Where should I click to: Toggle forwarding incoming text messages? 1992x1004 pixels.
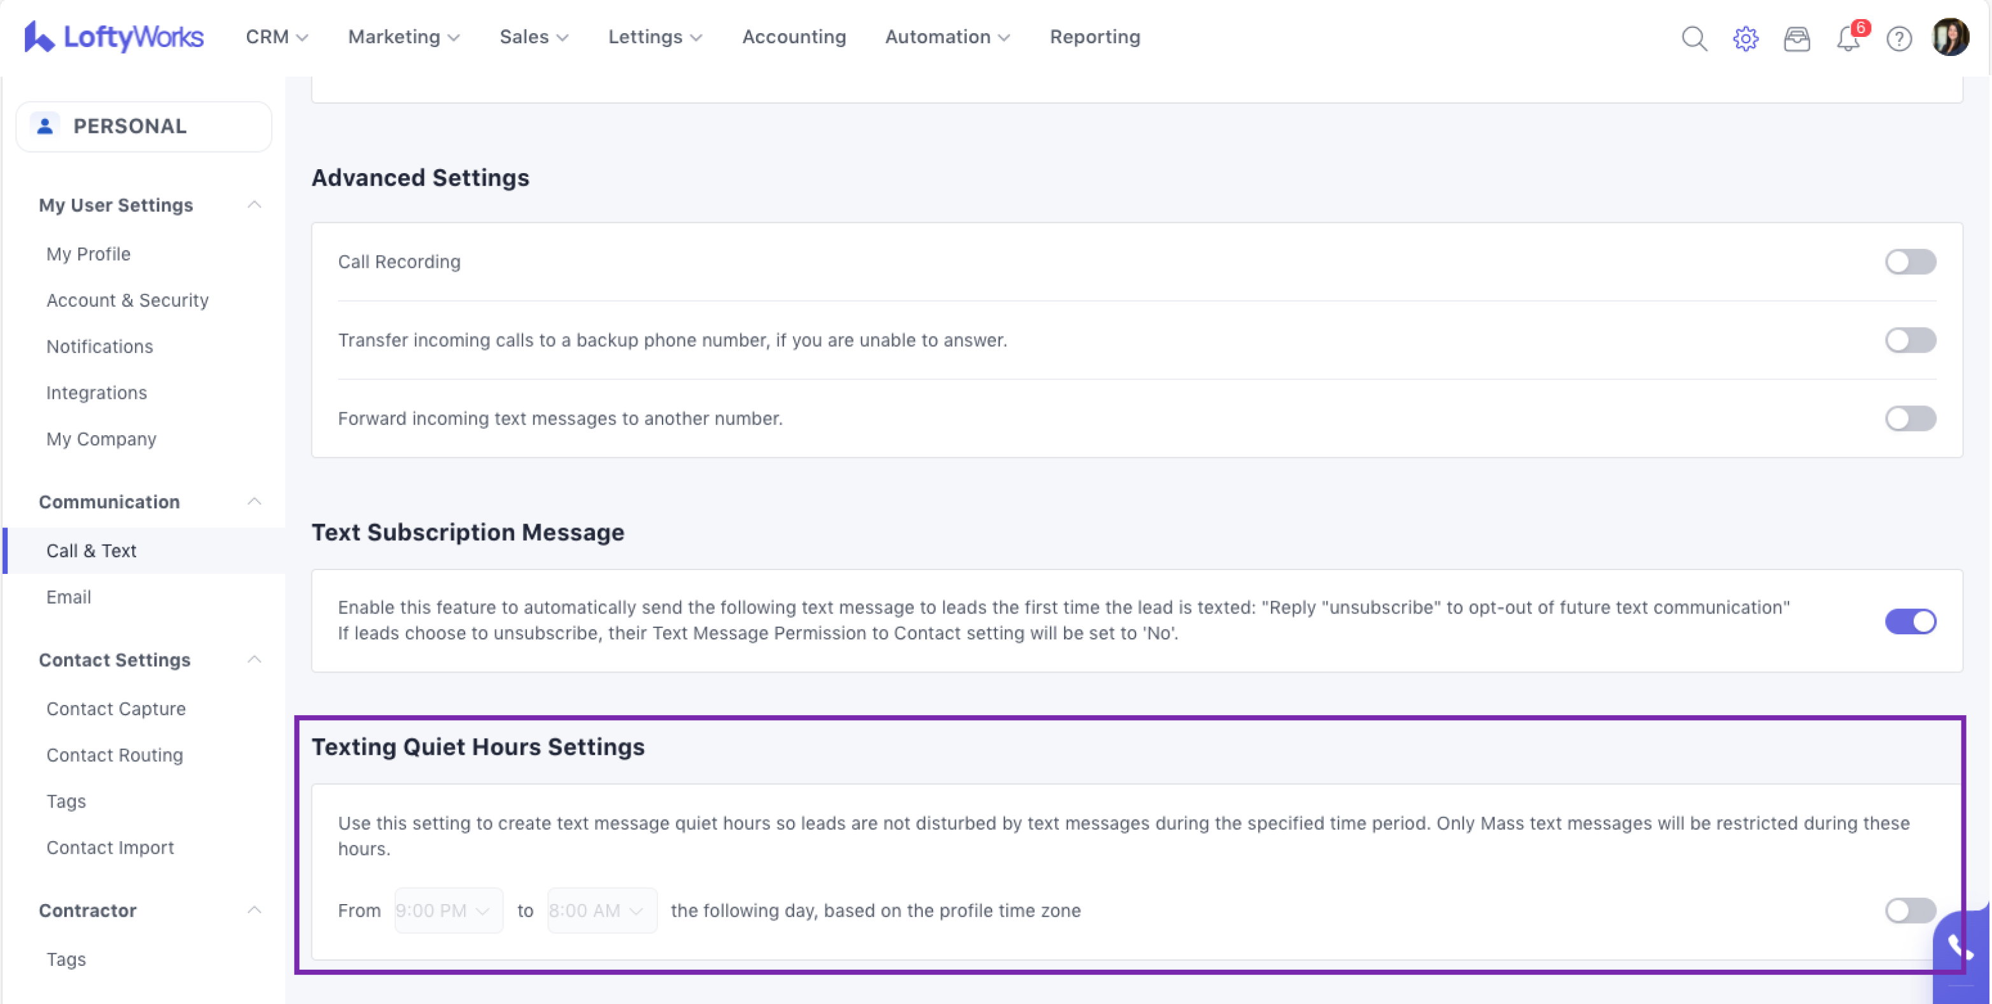1909,418
